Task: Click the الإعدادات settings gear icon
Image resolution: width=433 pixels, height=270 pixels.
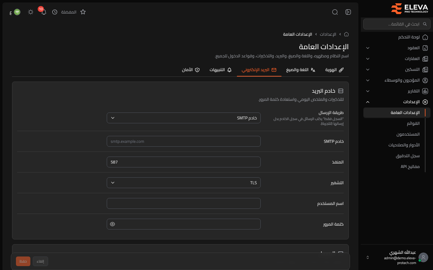Action: 425,102
